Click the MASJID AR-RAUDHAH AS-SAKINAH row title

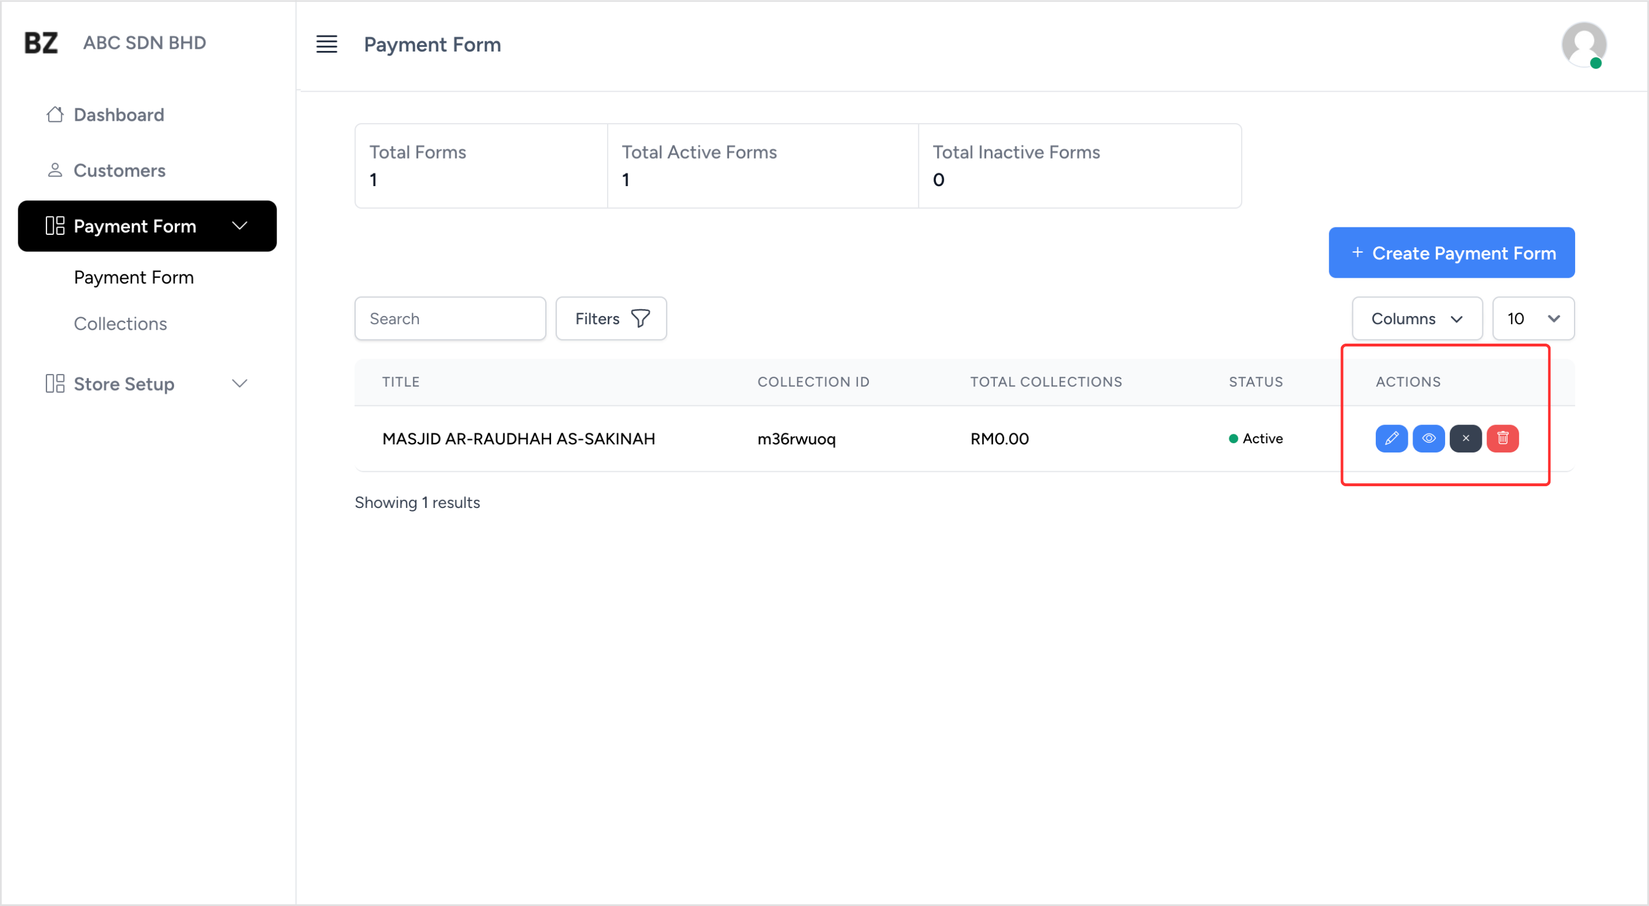tap(518, 439)
